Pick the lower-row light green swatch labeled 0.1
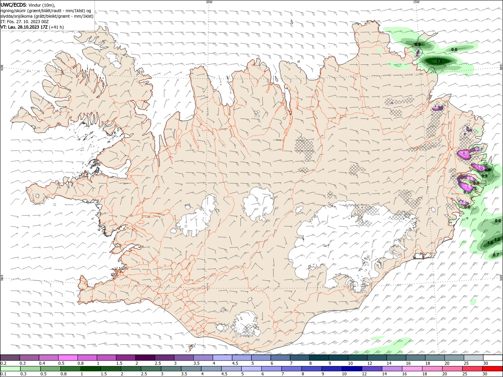Image resolution: width=503 pixels, height=377 pixels. pos(10,369)
